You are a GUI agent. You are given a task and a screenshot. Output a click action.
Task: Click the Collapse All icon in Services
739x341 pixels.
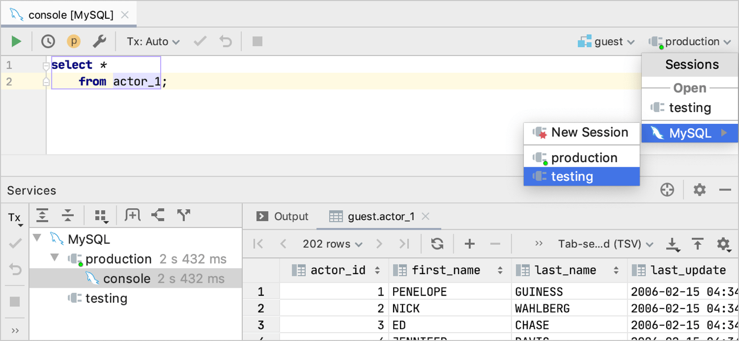[x=68, y=215]
